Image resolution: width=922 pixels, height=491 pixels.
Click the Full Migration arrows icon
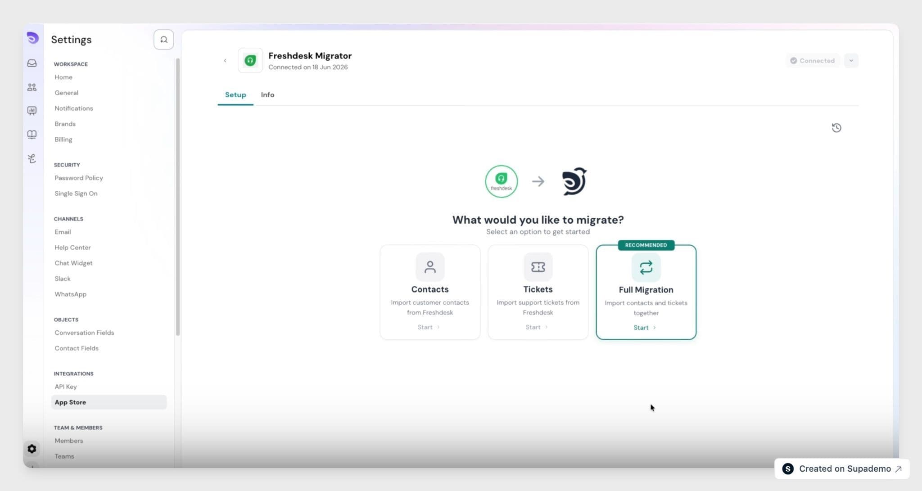point(646,267)
